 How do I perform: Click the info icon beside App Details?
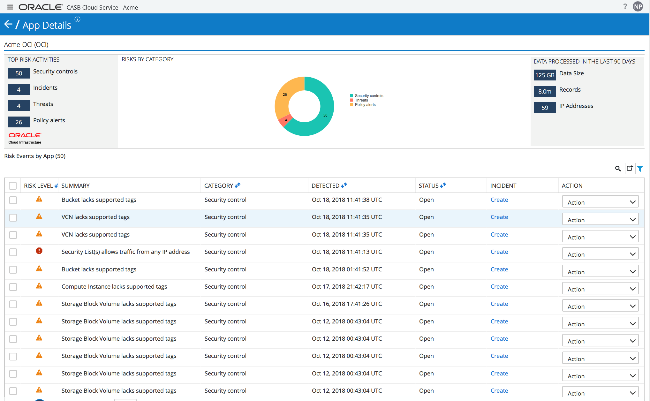click(x=77, y=19)
